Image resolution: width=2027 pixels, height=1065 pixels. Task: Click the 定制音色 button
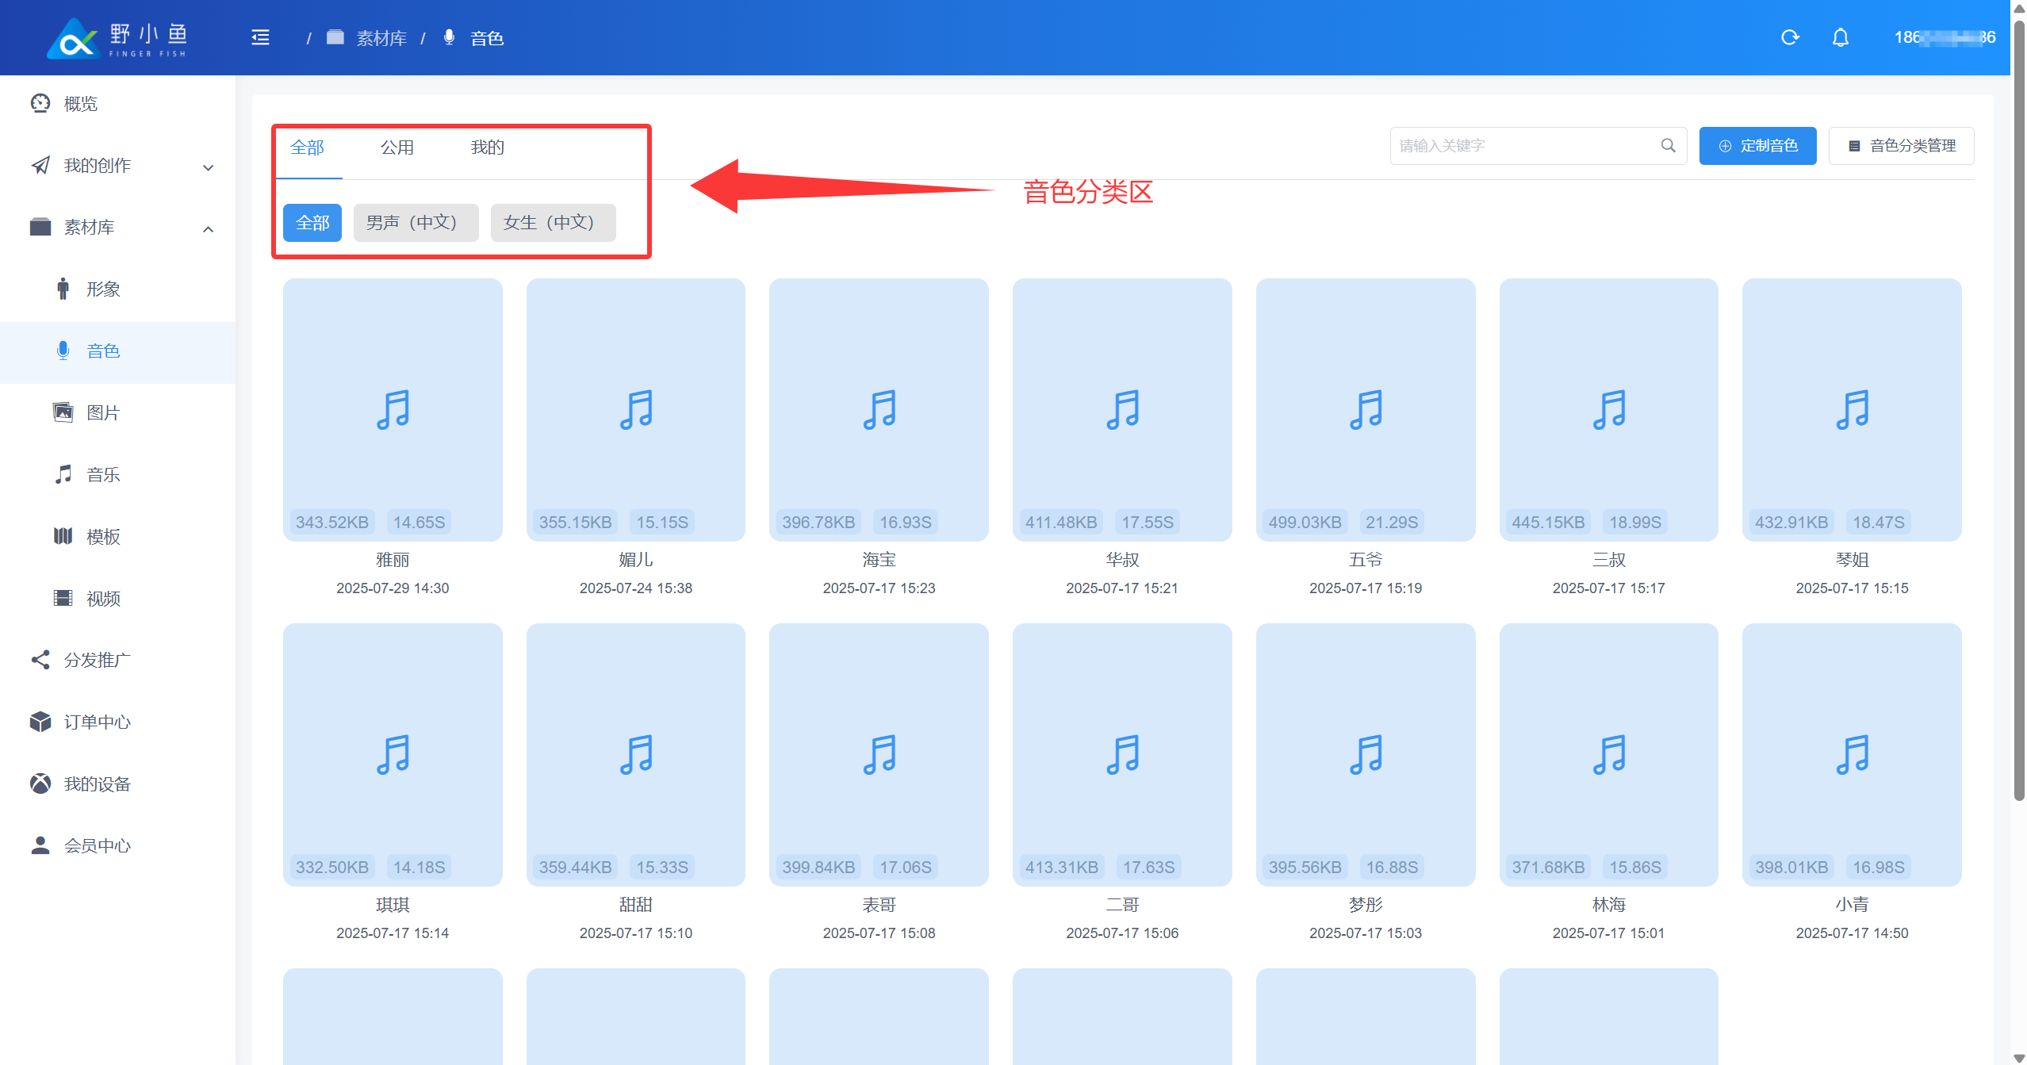click(1757, 146)
